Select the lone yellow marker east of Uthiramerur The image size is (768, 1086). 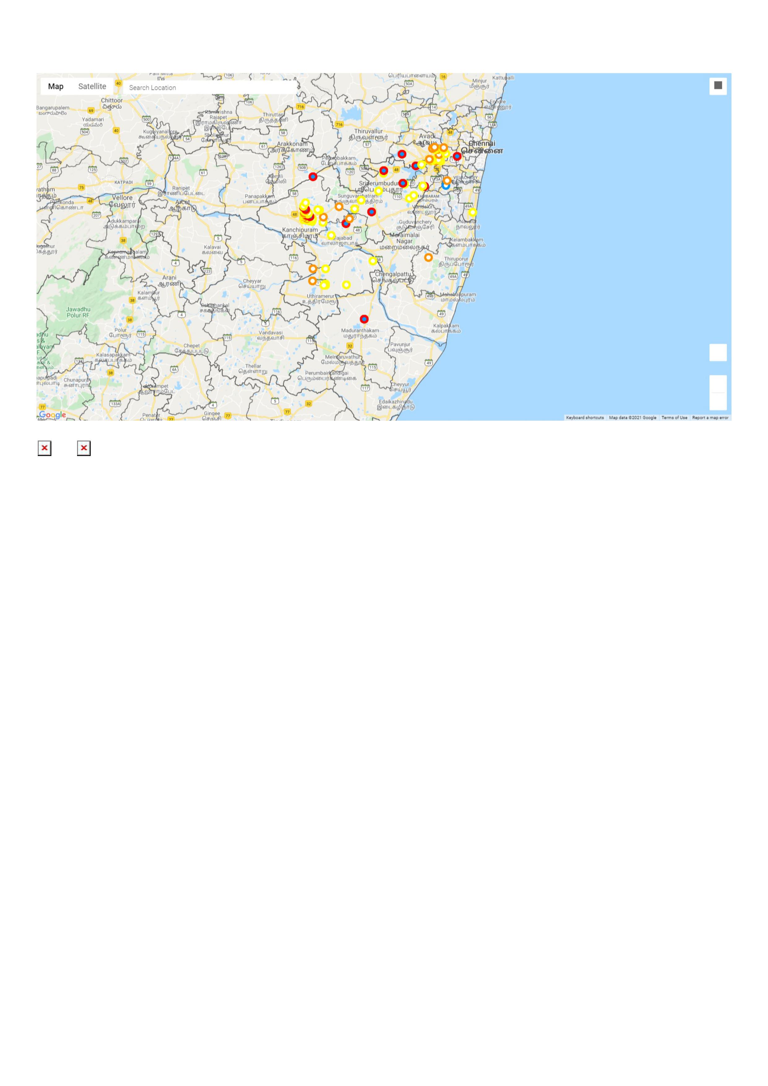tap(346, 285)
